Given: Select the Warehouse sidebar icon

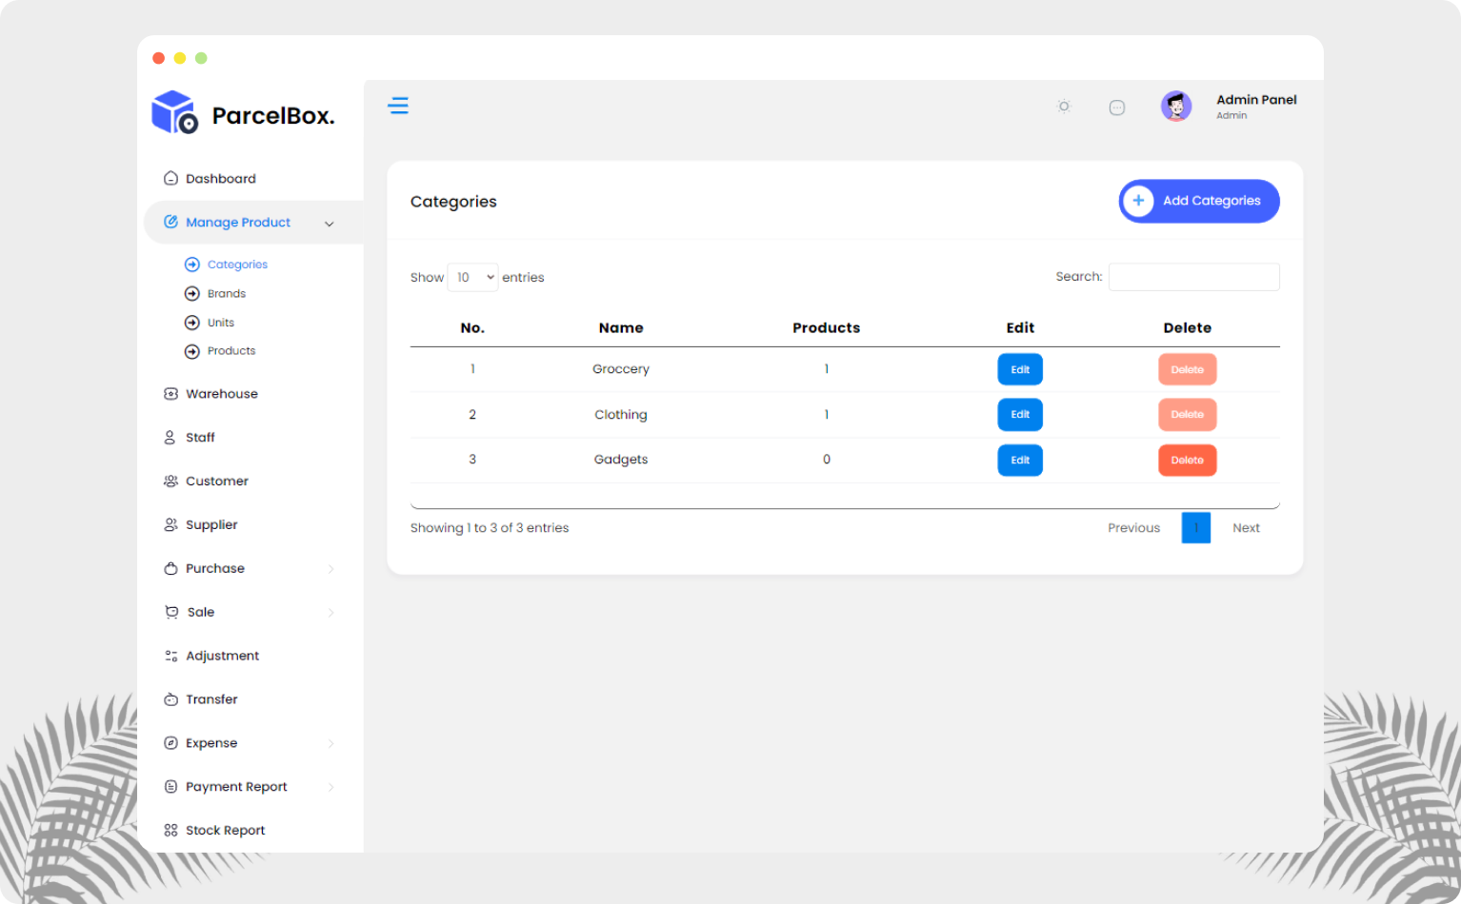Looking at the screenshot, I should [170, 393].
